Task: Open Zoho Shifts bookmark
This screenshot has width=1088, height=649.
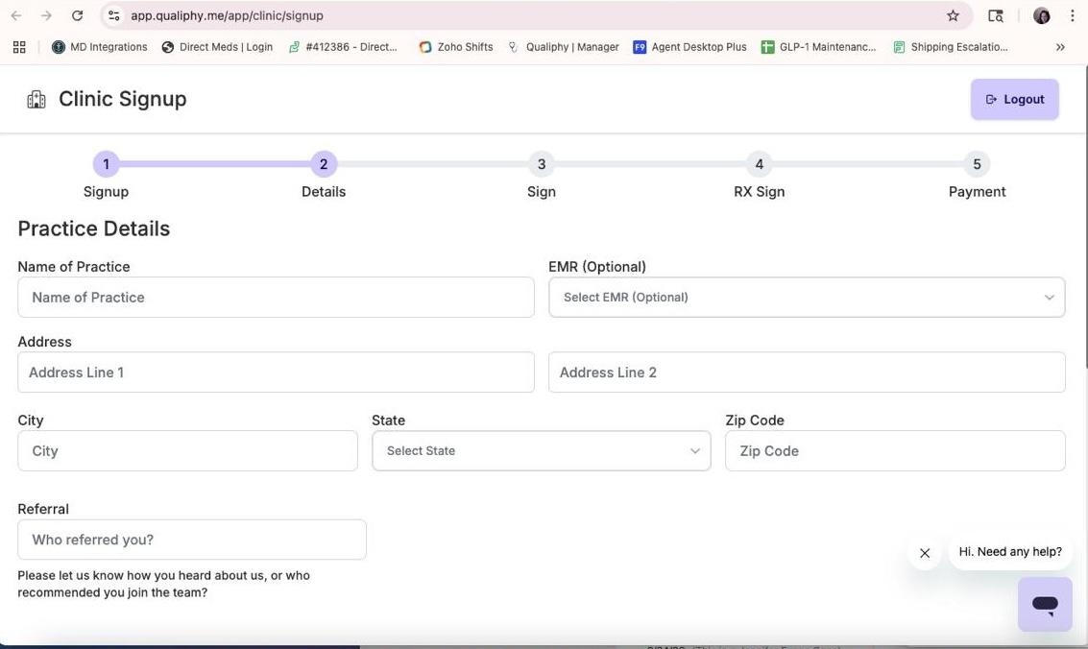Action: tap(456, 47)
